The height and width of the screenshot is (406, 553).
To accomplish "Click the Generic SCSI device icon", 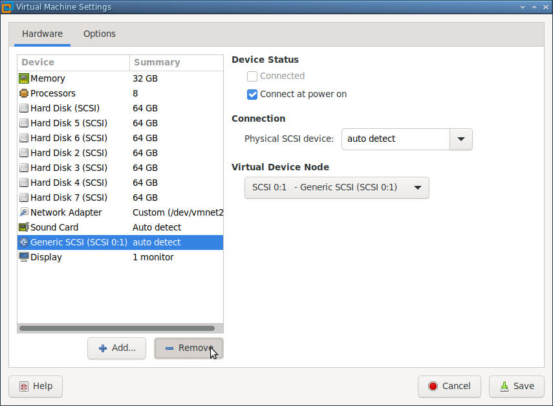I will coord(24,242).
